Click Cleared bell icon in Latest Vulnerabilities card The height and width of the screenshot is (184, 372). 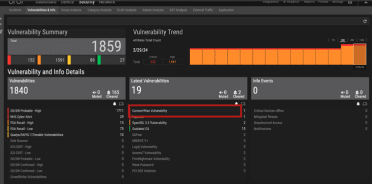click(235, 92)
